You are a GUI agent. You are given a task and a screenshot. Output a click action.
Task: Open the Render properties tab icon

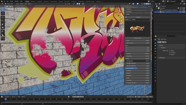[x=155, y=43]
